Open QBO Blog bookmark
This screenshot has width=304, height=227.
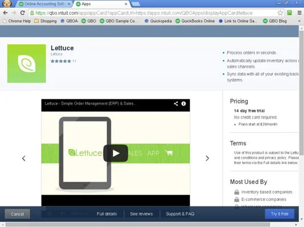click(x=275, y=21)
